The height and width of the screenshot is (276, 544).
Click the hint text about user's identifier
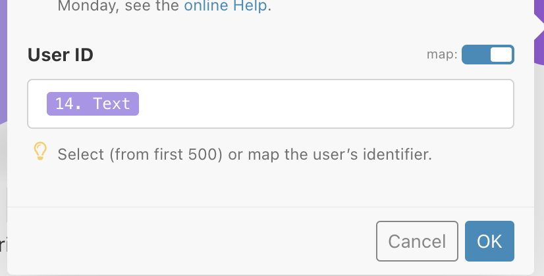click(x=244, y=154)
